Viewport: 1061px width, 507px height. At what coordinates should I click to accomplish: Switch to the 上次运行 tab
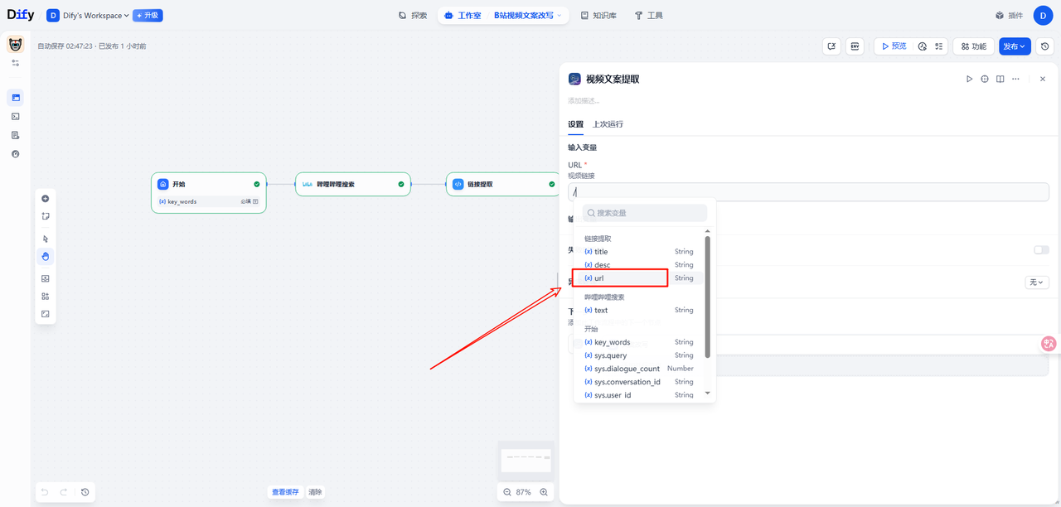608,124
